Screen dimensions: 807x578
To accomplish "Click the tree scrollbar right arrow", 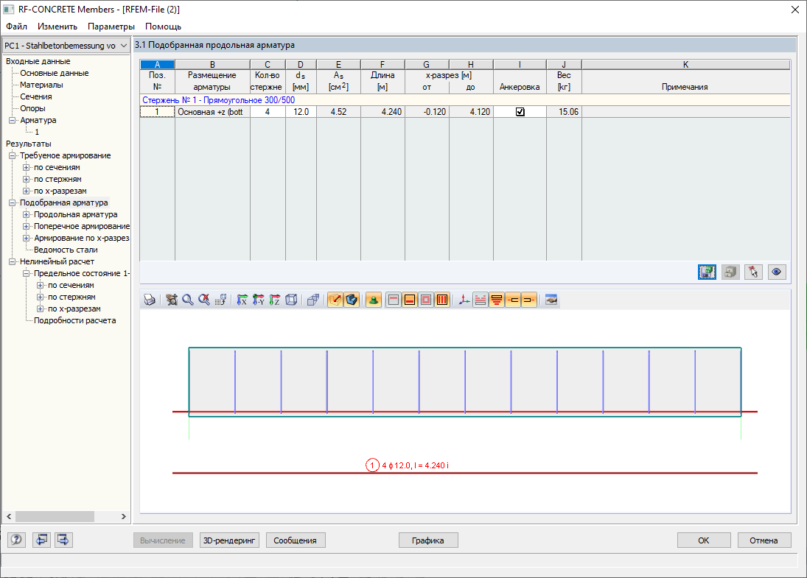I will click(124, 516).
